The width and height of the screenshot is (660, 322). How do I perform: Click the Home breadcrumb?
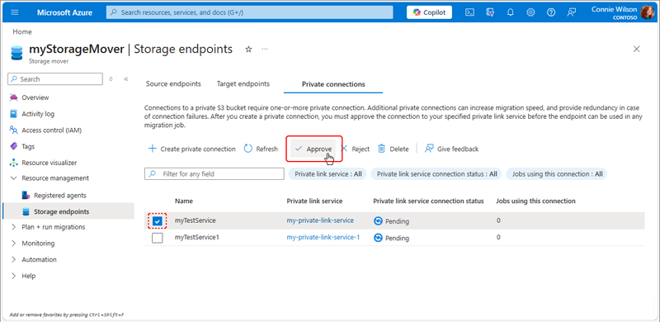click(22, 31)
